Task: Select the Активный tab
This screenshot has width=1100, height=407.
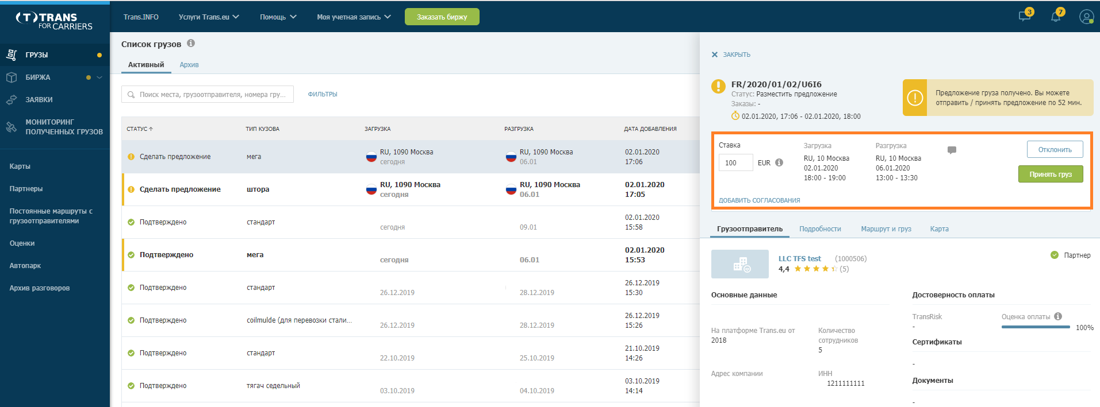Action: tap(146, 65)
